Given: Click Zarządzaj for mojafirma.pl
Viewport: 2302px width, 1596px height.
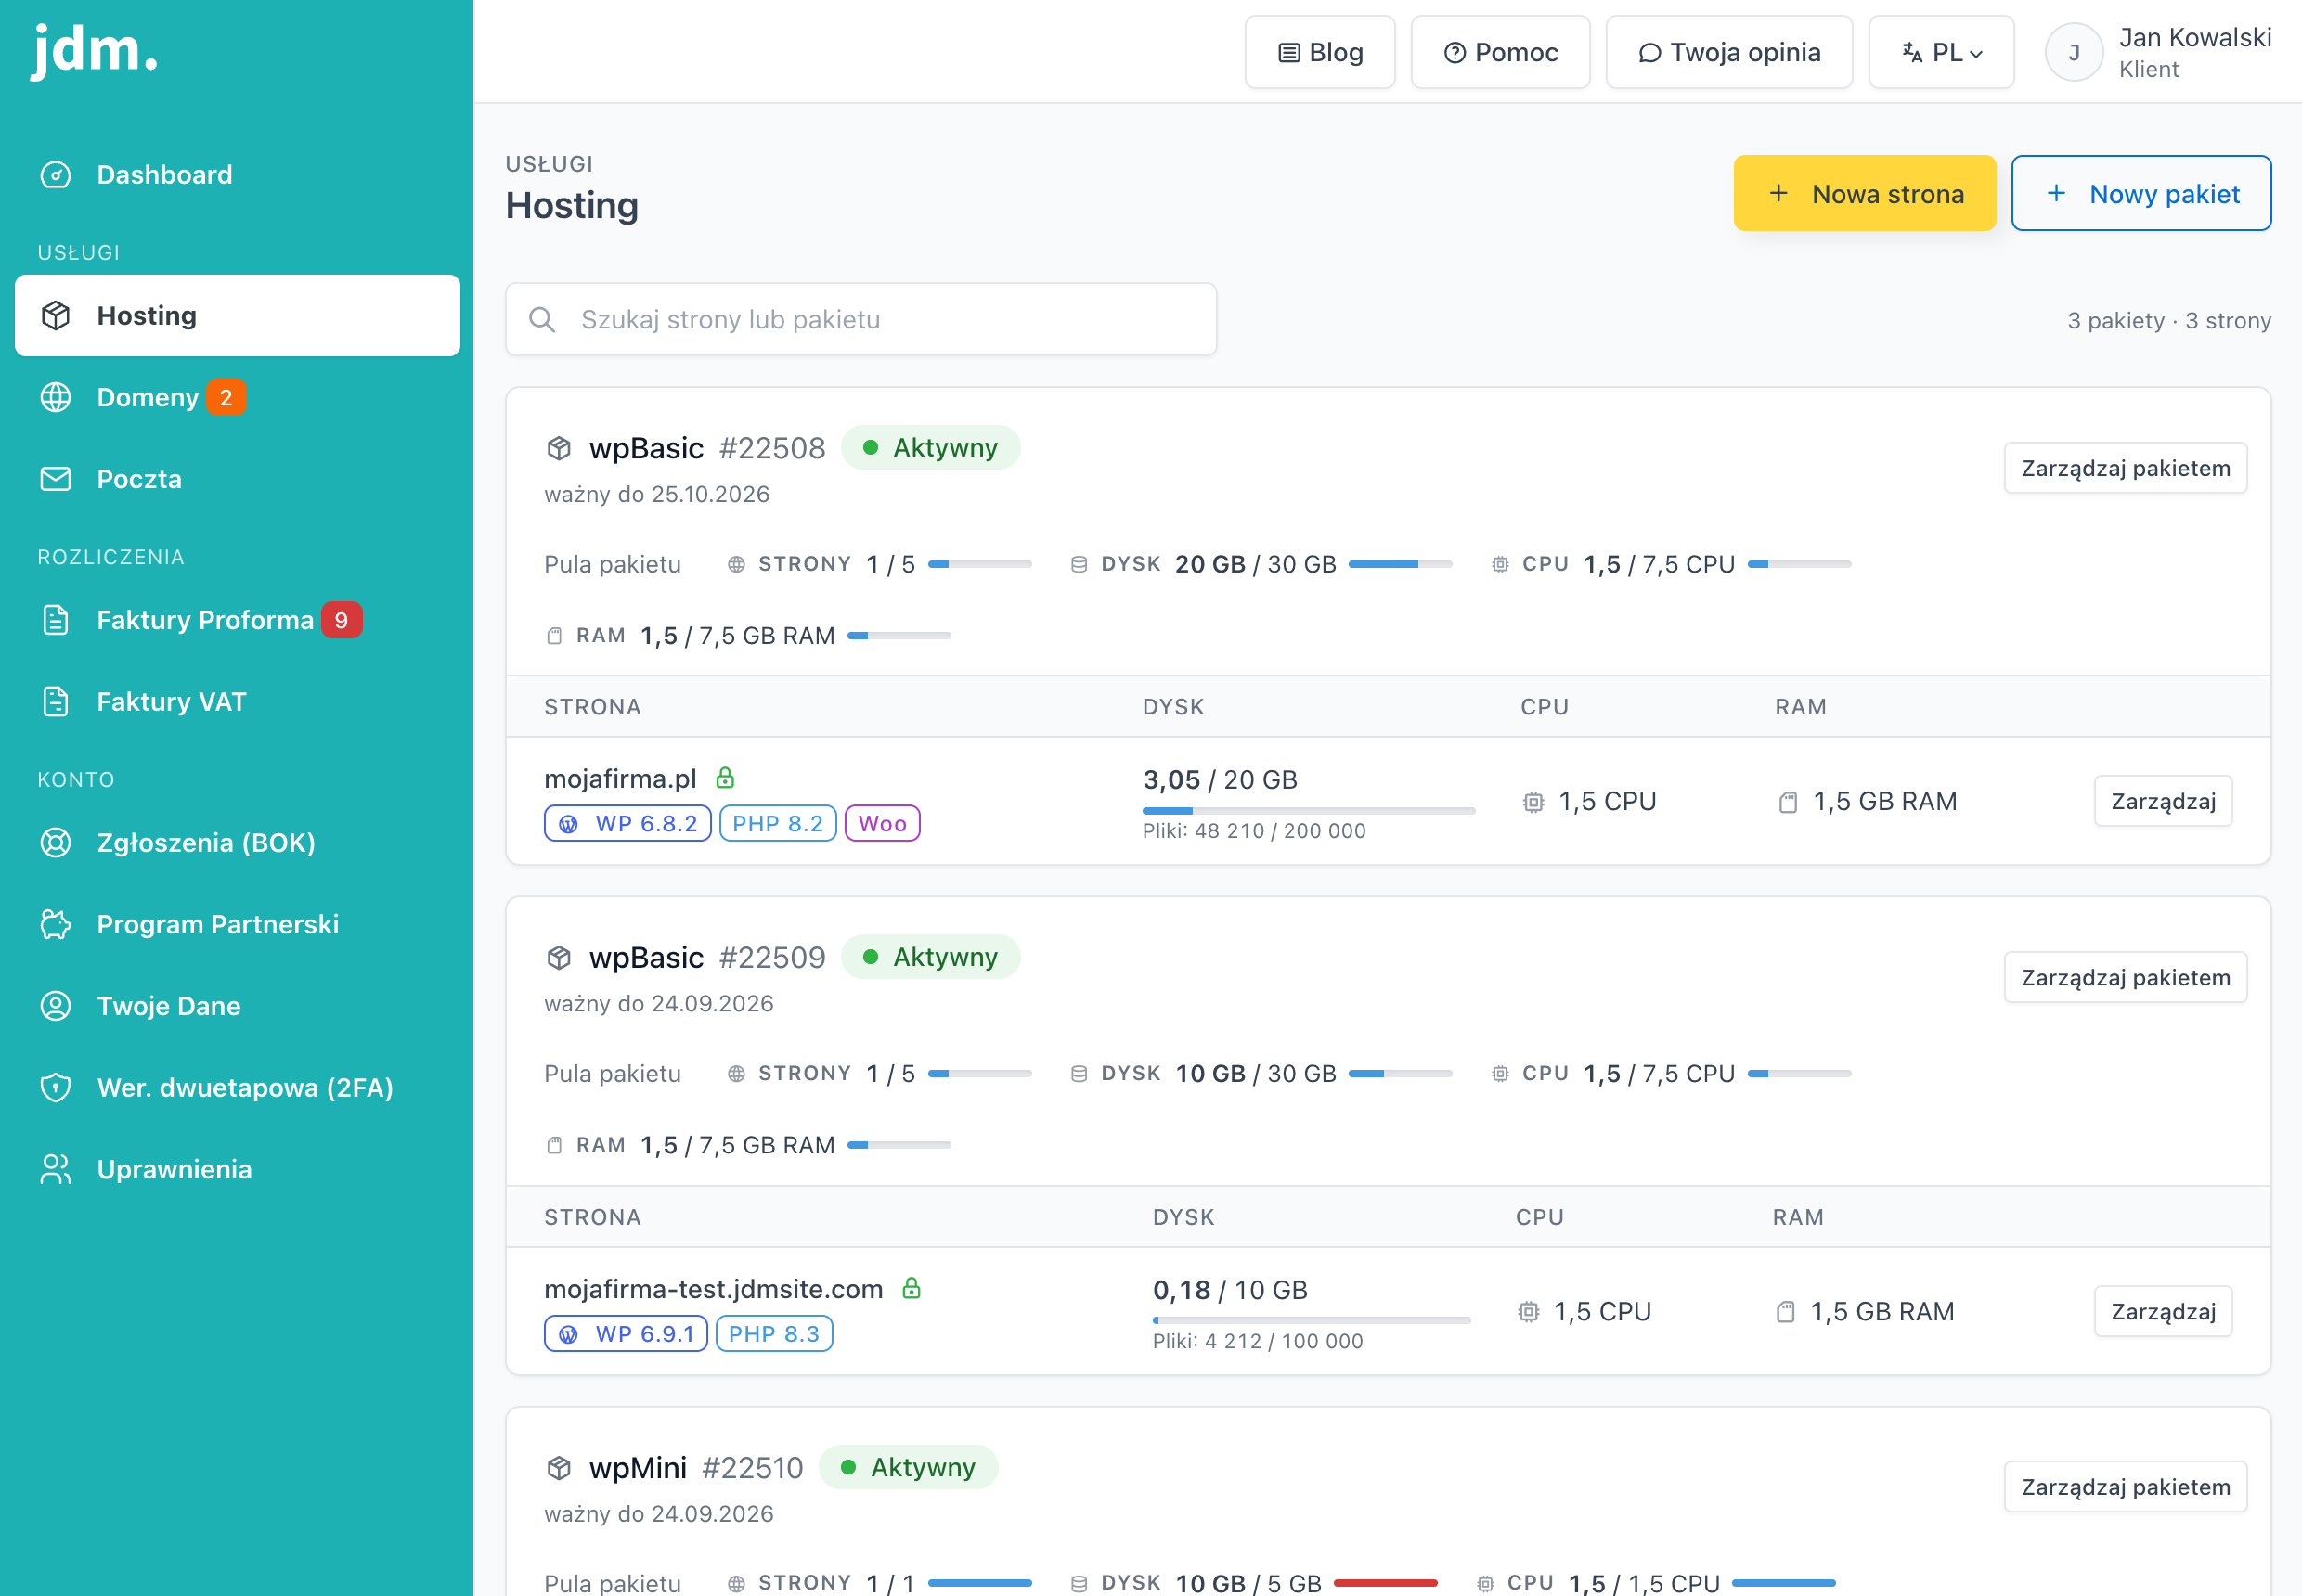Looking at the screenshot, I should (x=2163, y=801).
